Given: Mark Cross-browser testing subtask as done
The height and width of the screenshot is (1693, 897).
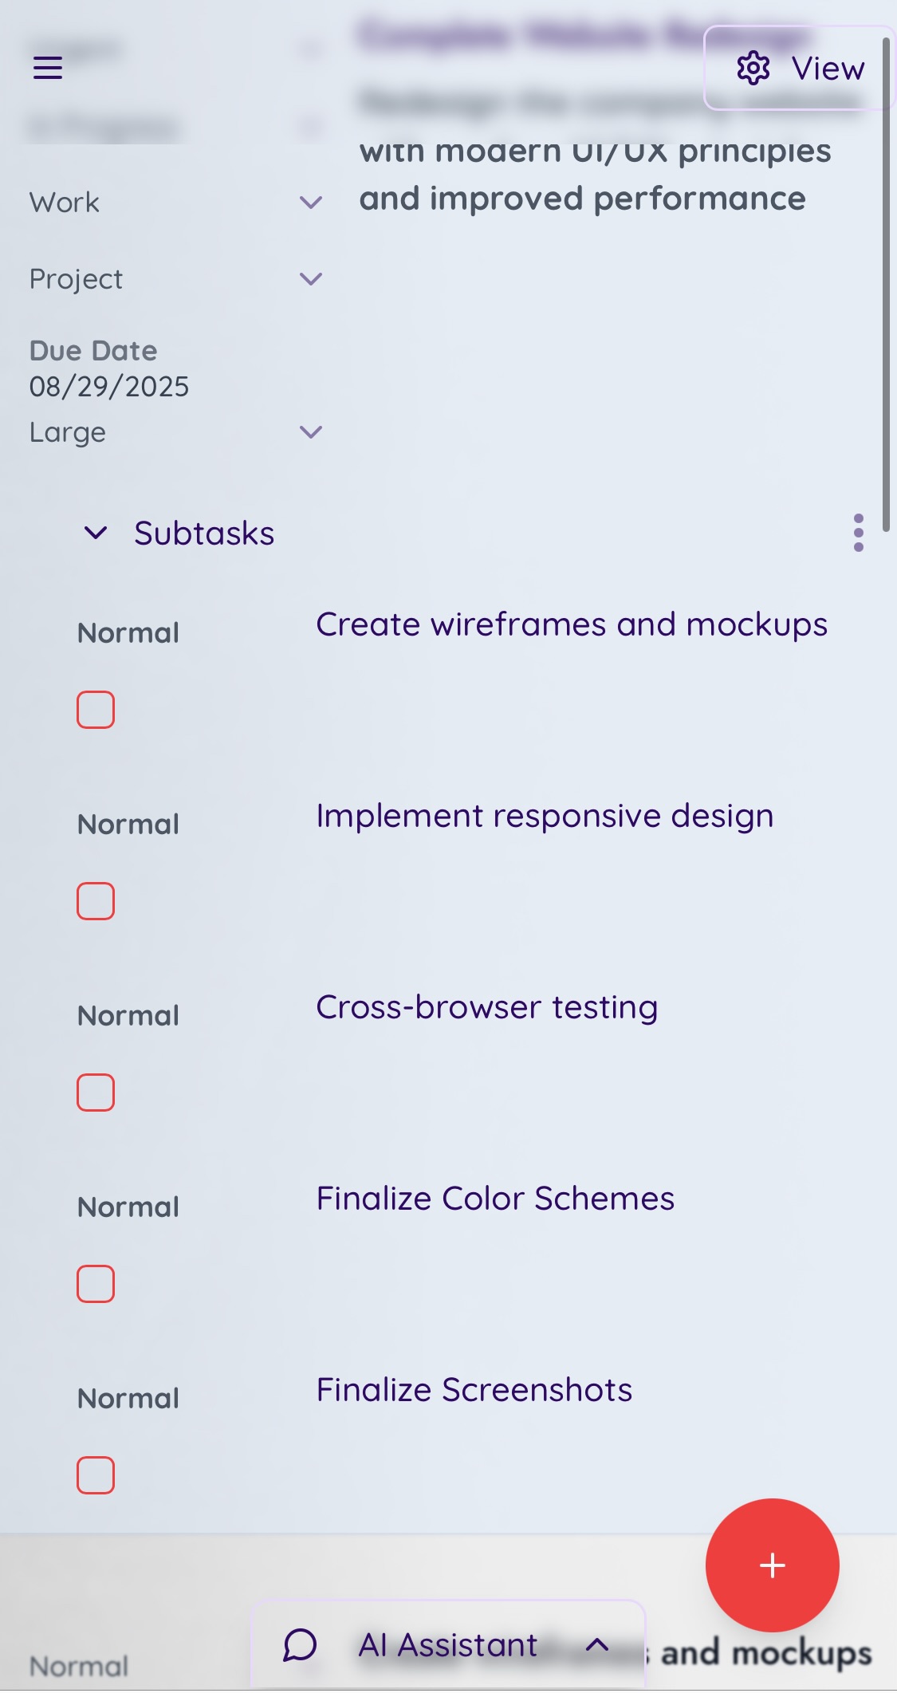Looking at the screenshot, I should click(96, 1093).
